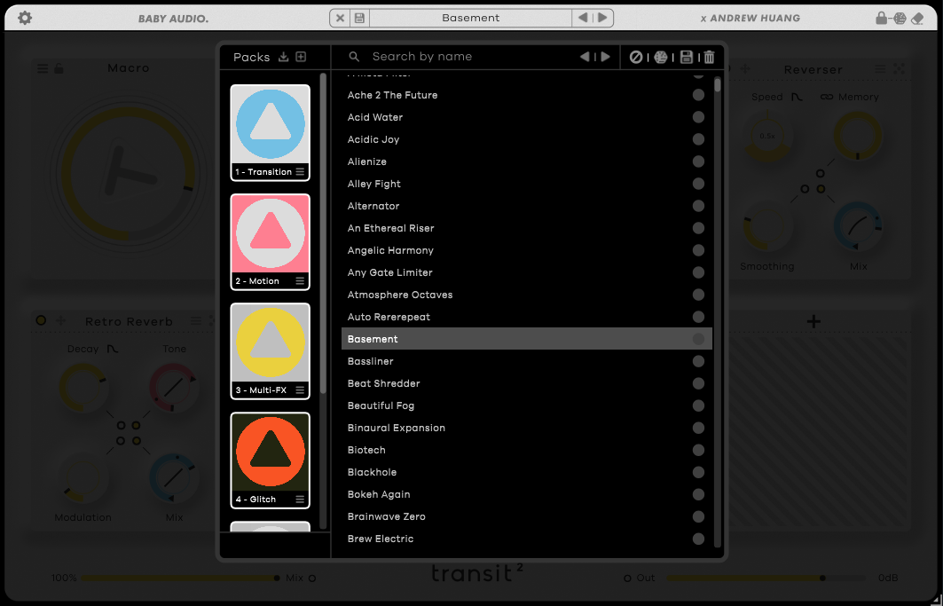This screenshot has width=943, height=606.
Task: Load preset Bokeh Again
Action: [526, 495]
